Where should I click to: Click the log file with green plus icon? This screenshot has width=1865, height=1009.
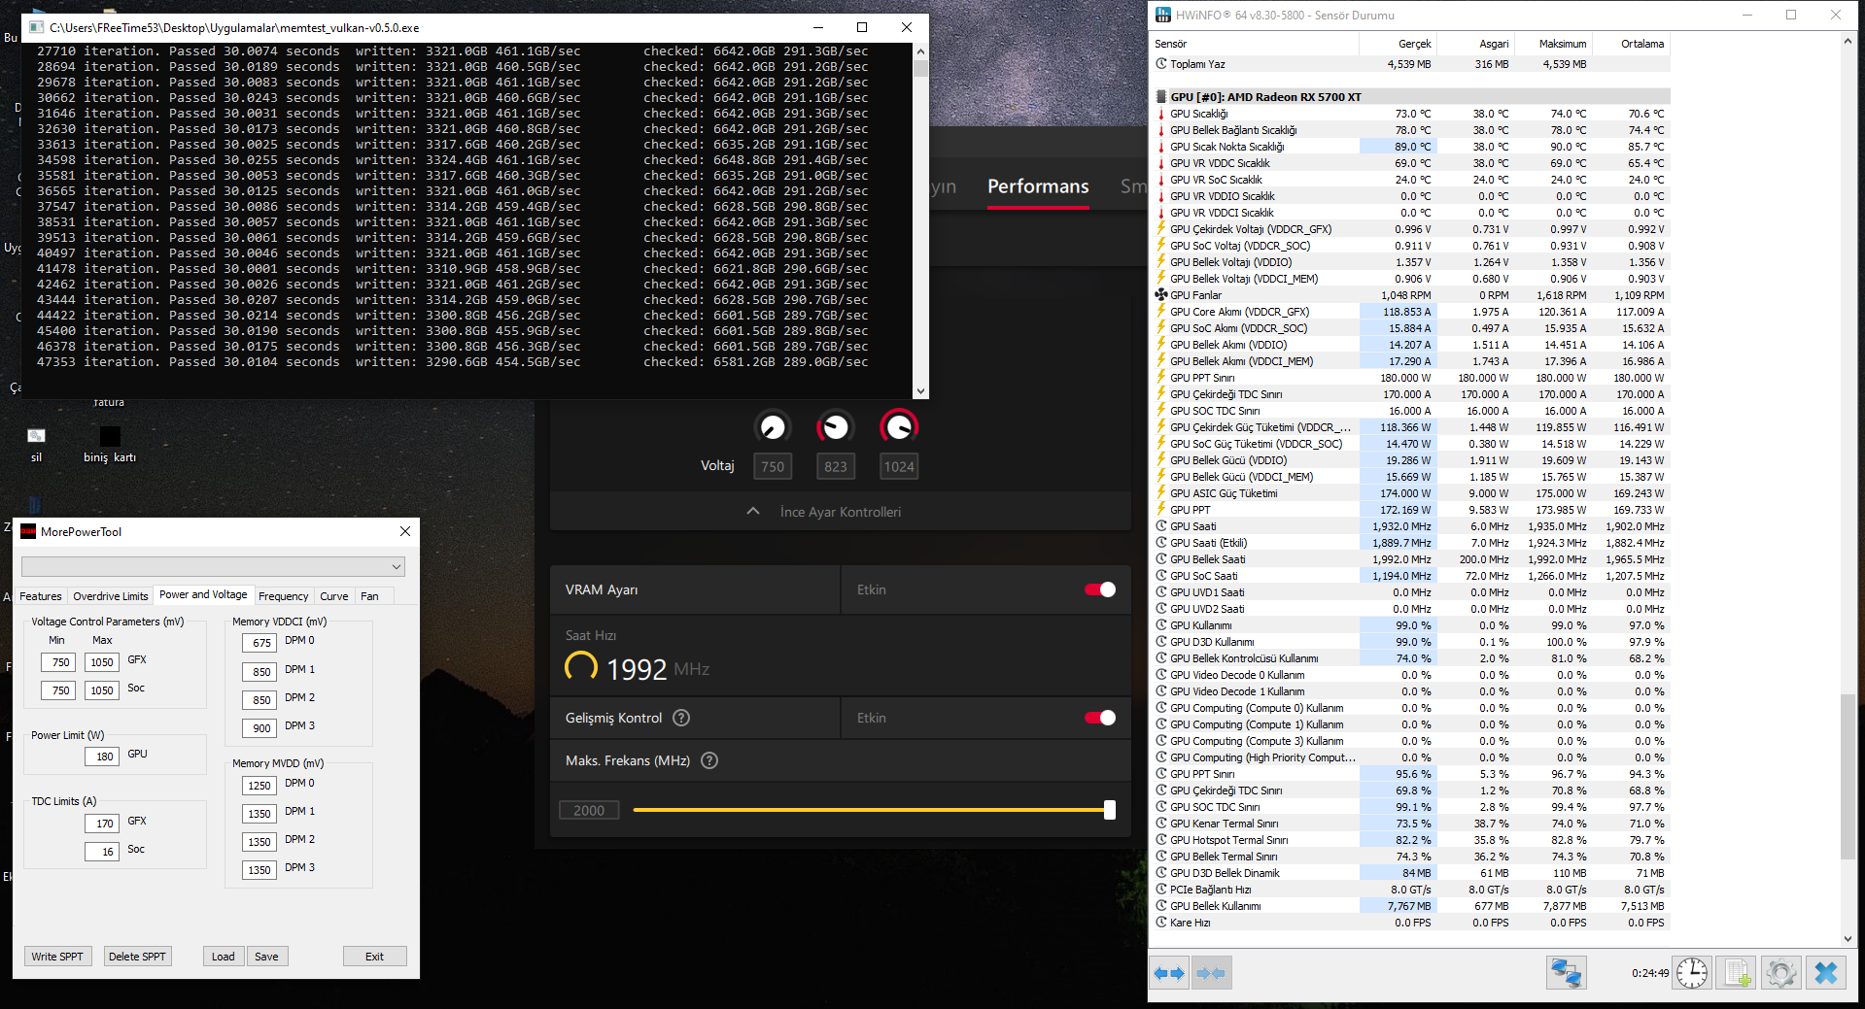(1738, 973)
